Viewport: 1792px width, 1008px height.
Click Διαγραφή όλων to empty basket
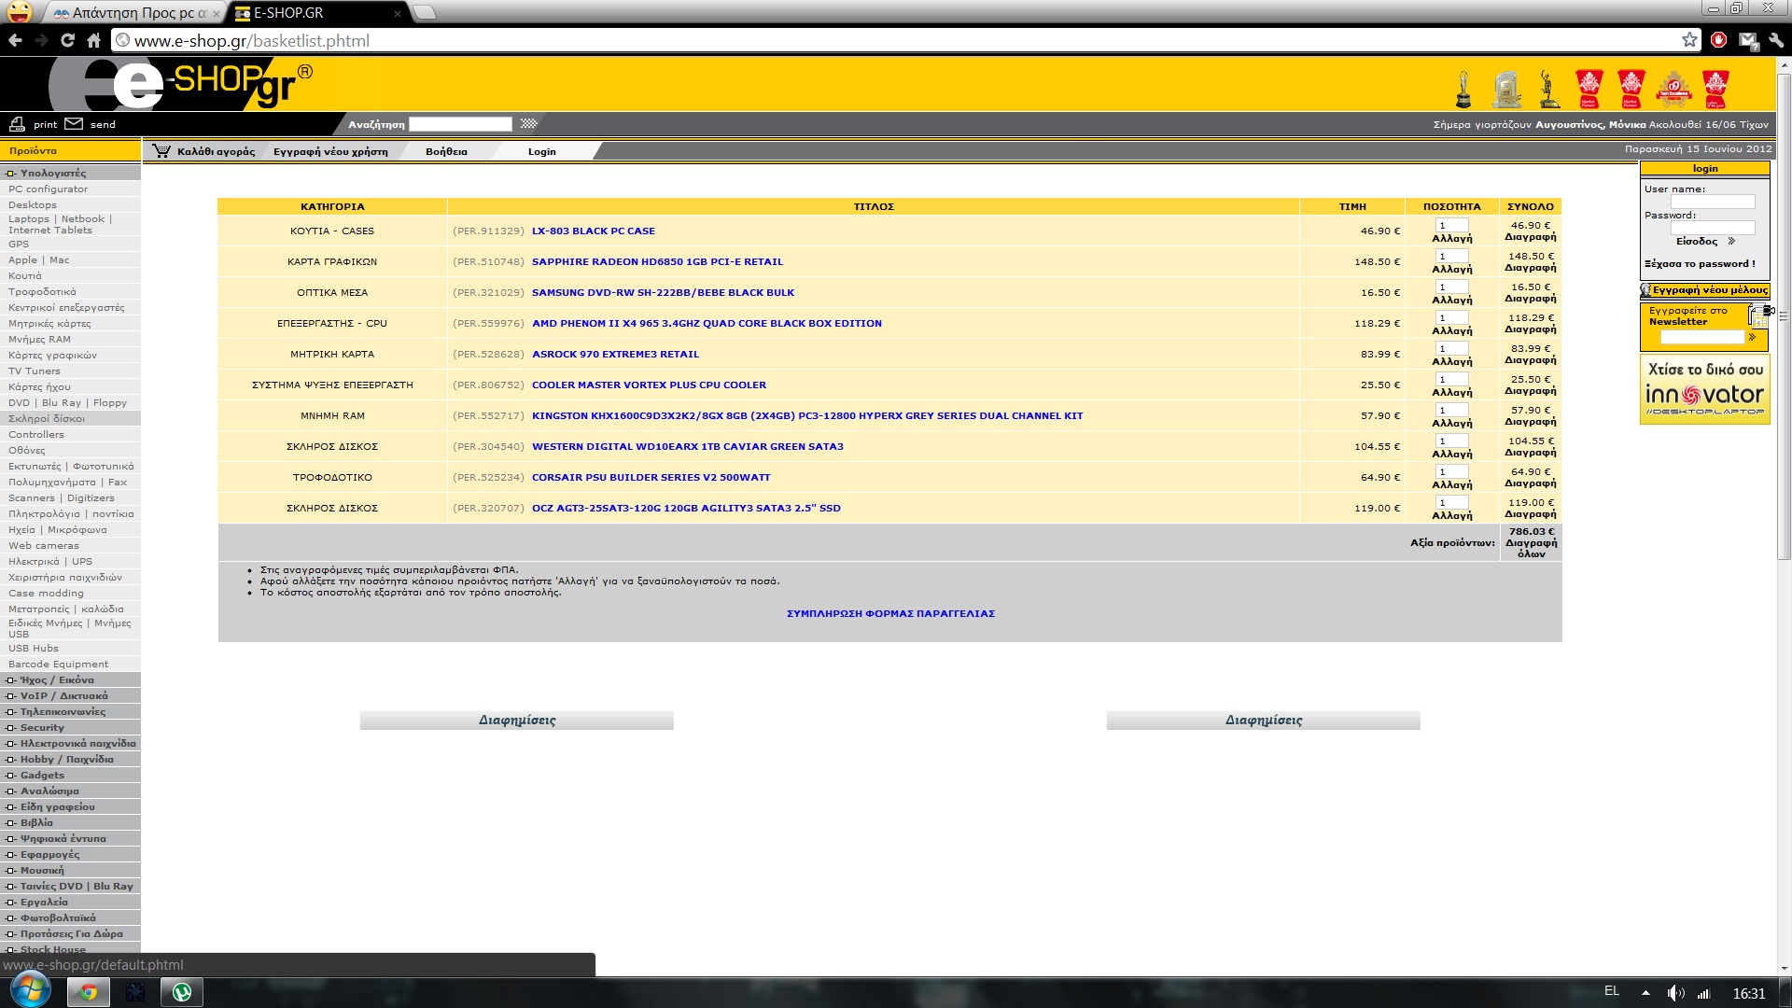coord(1531,548)
